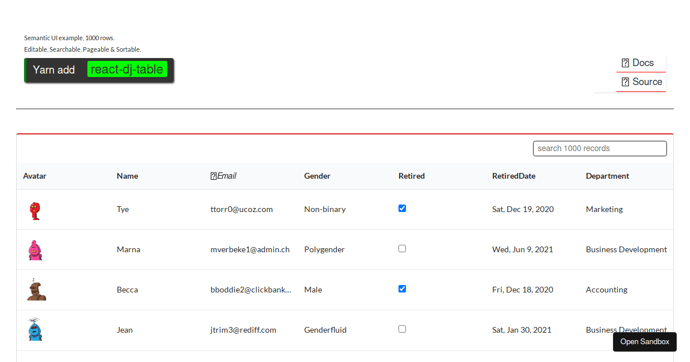Click Marna's pink robot avatar
Image resolution: width=690 pixels, height=362 pixels.
(x=34, y=249)
